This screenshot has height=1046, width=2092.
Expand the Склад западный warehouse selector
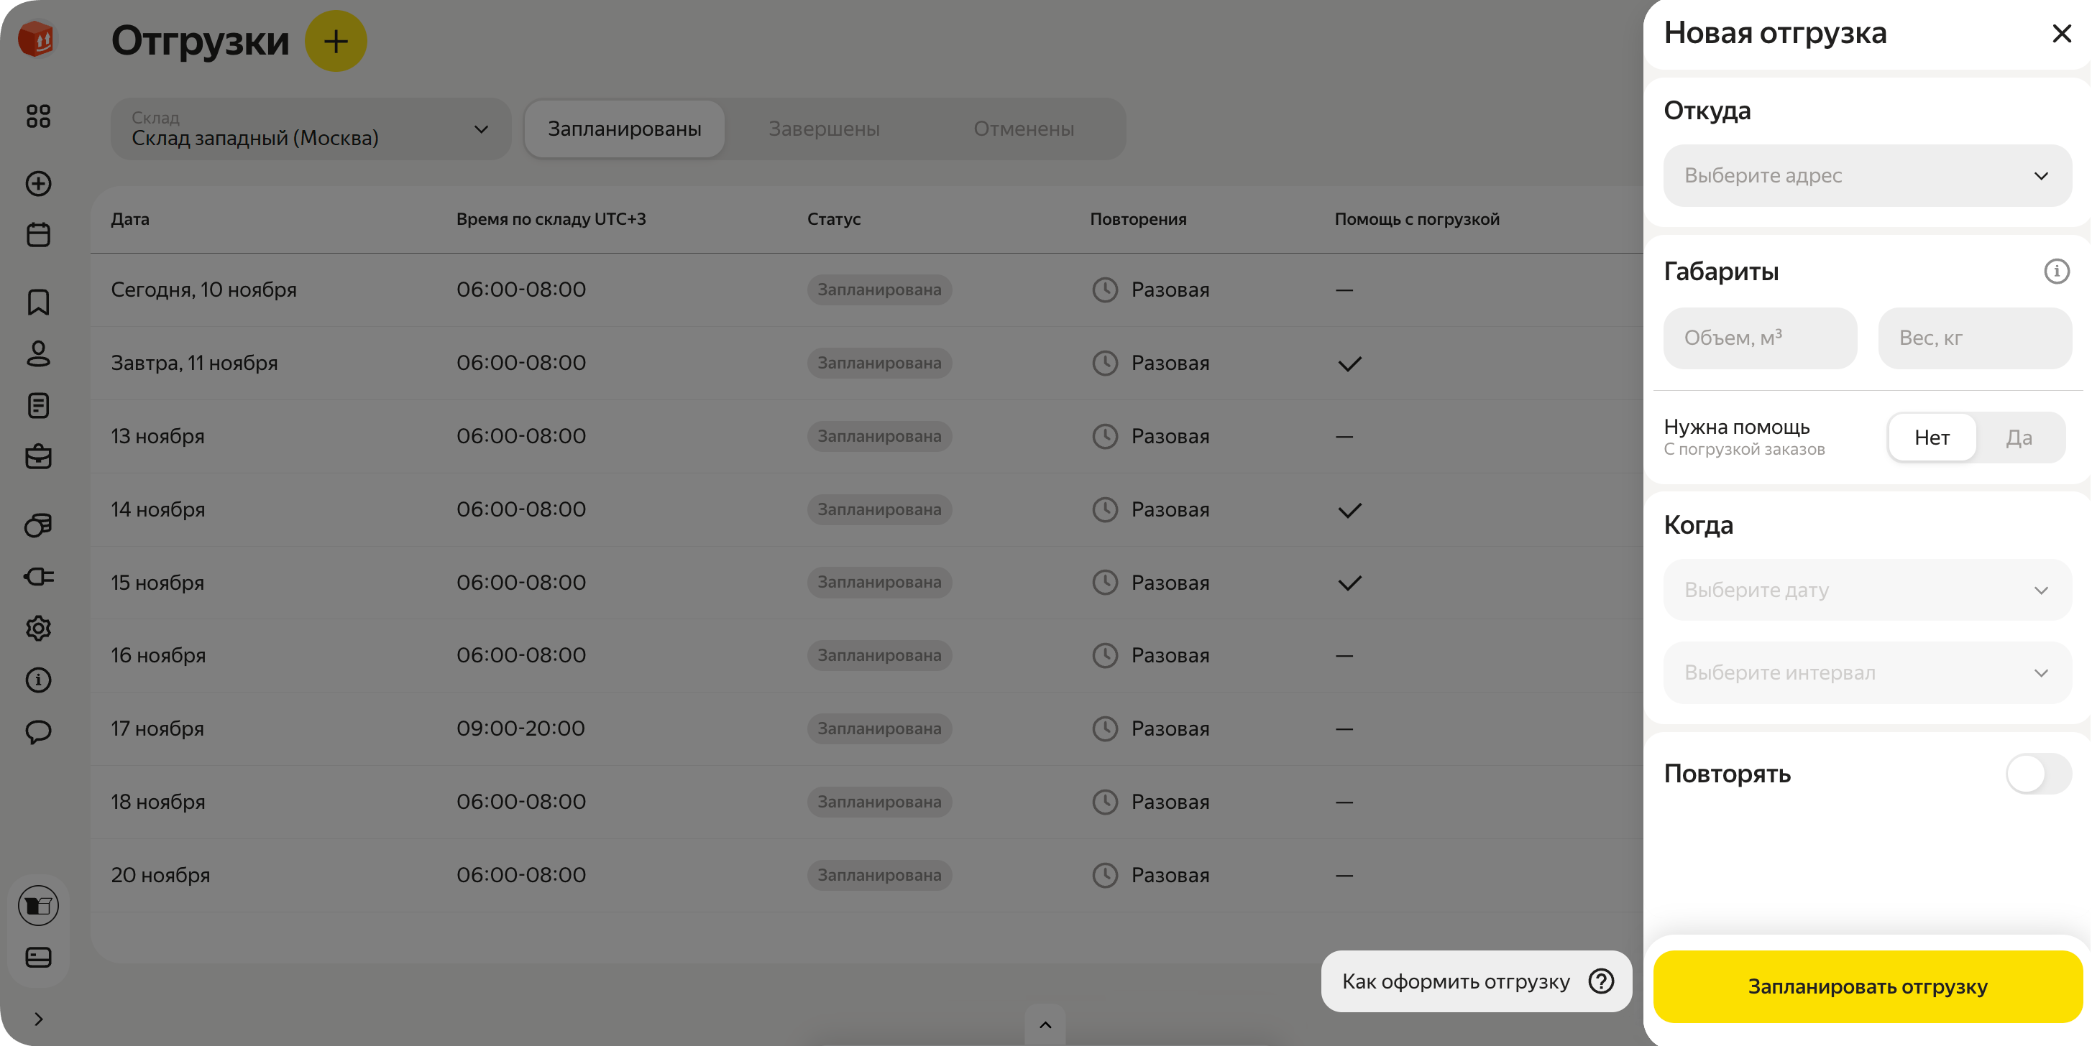tap(311, 129)
